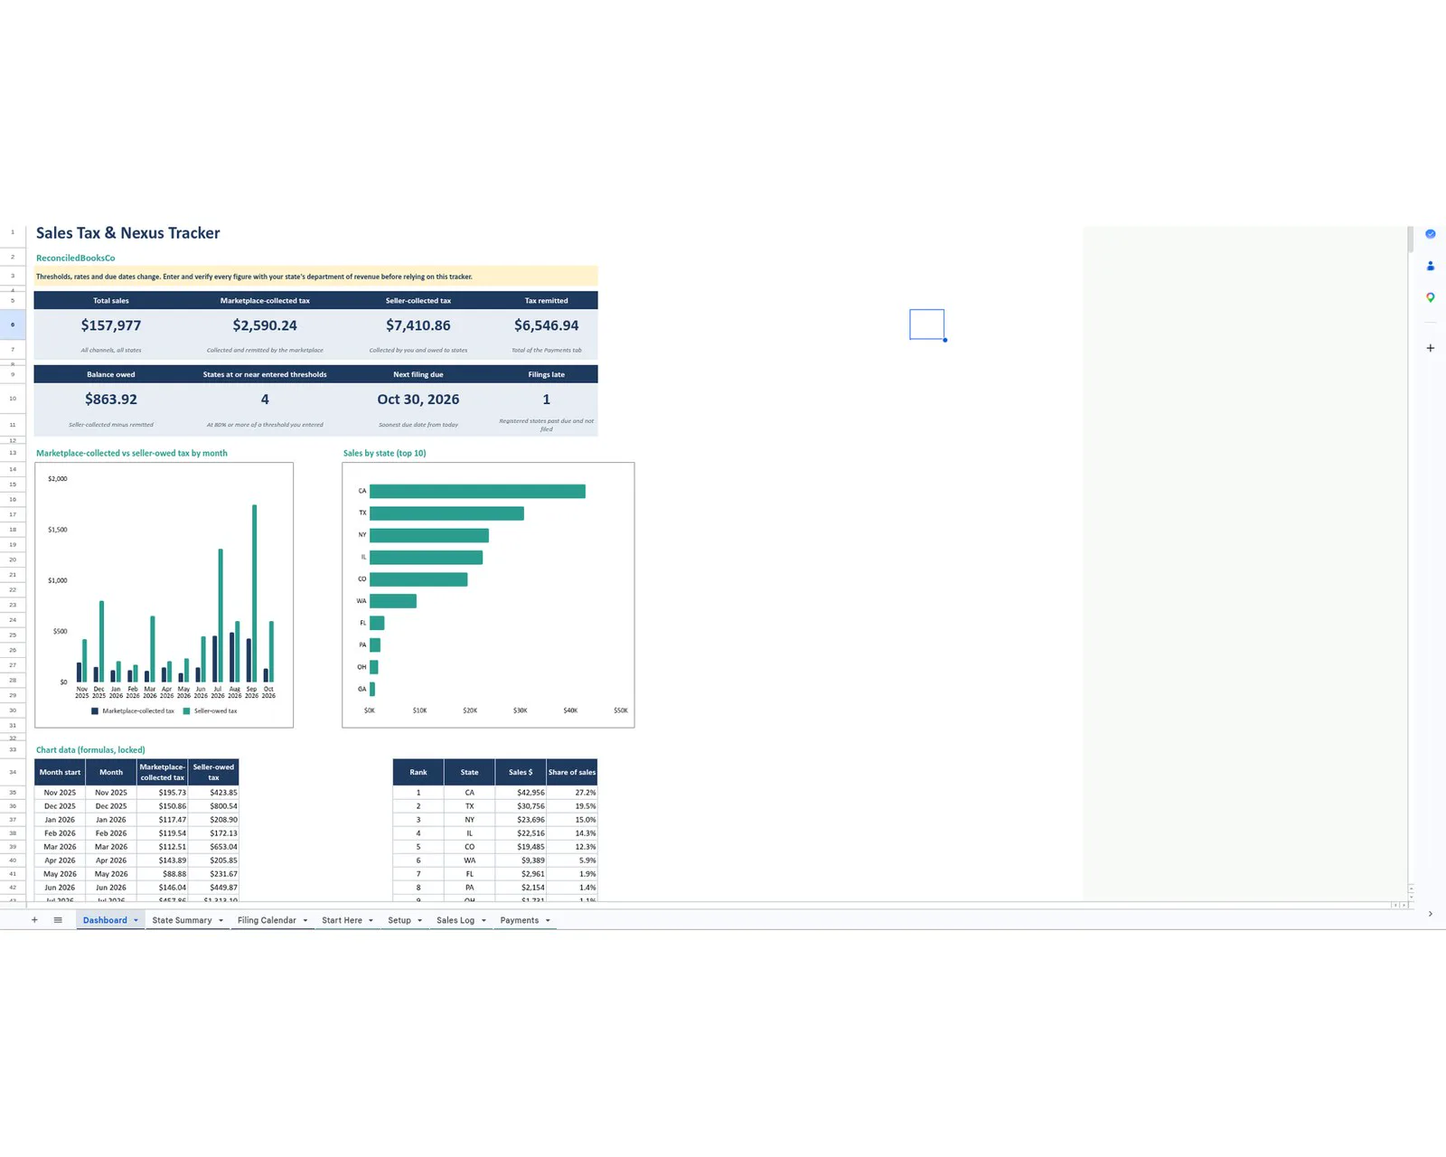Open the Contacts side panel icon
Viewport: 1446px width, 1157px height.
click(x=1430, y=266)
